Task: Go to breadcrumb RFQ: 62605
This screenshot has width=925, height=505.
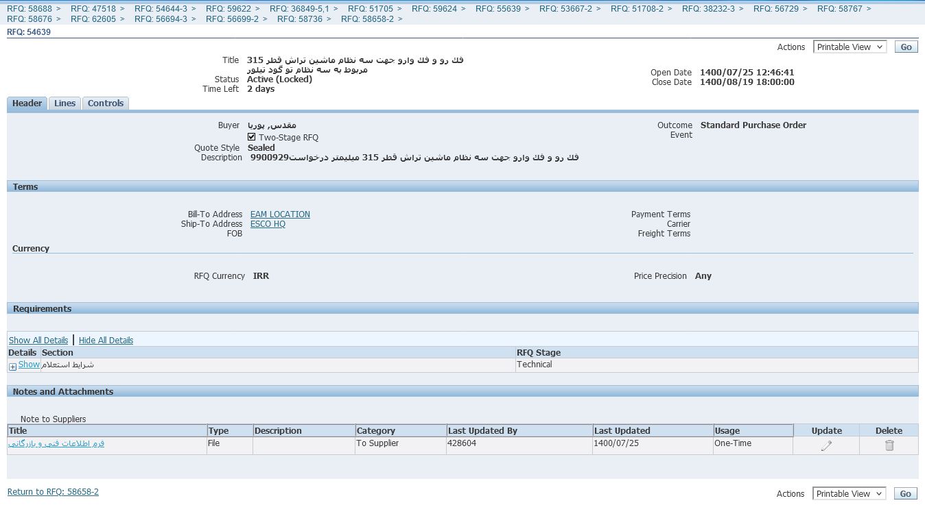Action: pos(93,19)
